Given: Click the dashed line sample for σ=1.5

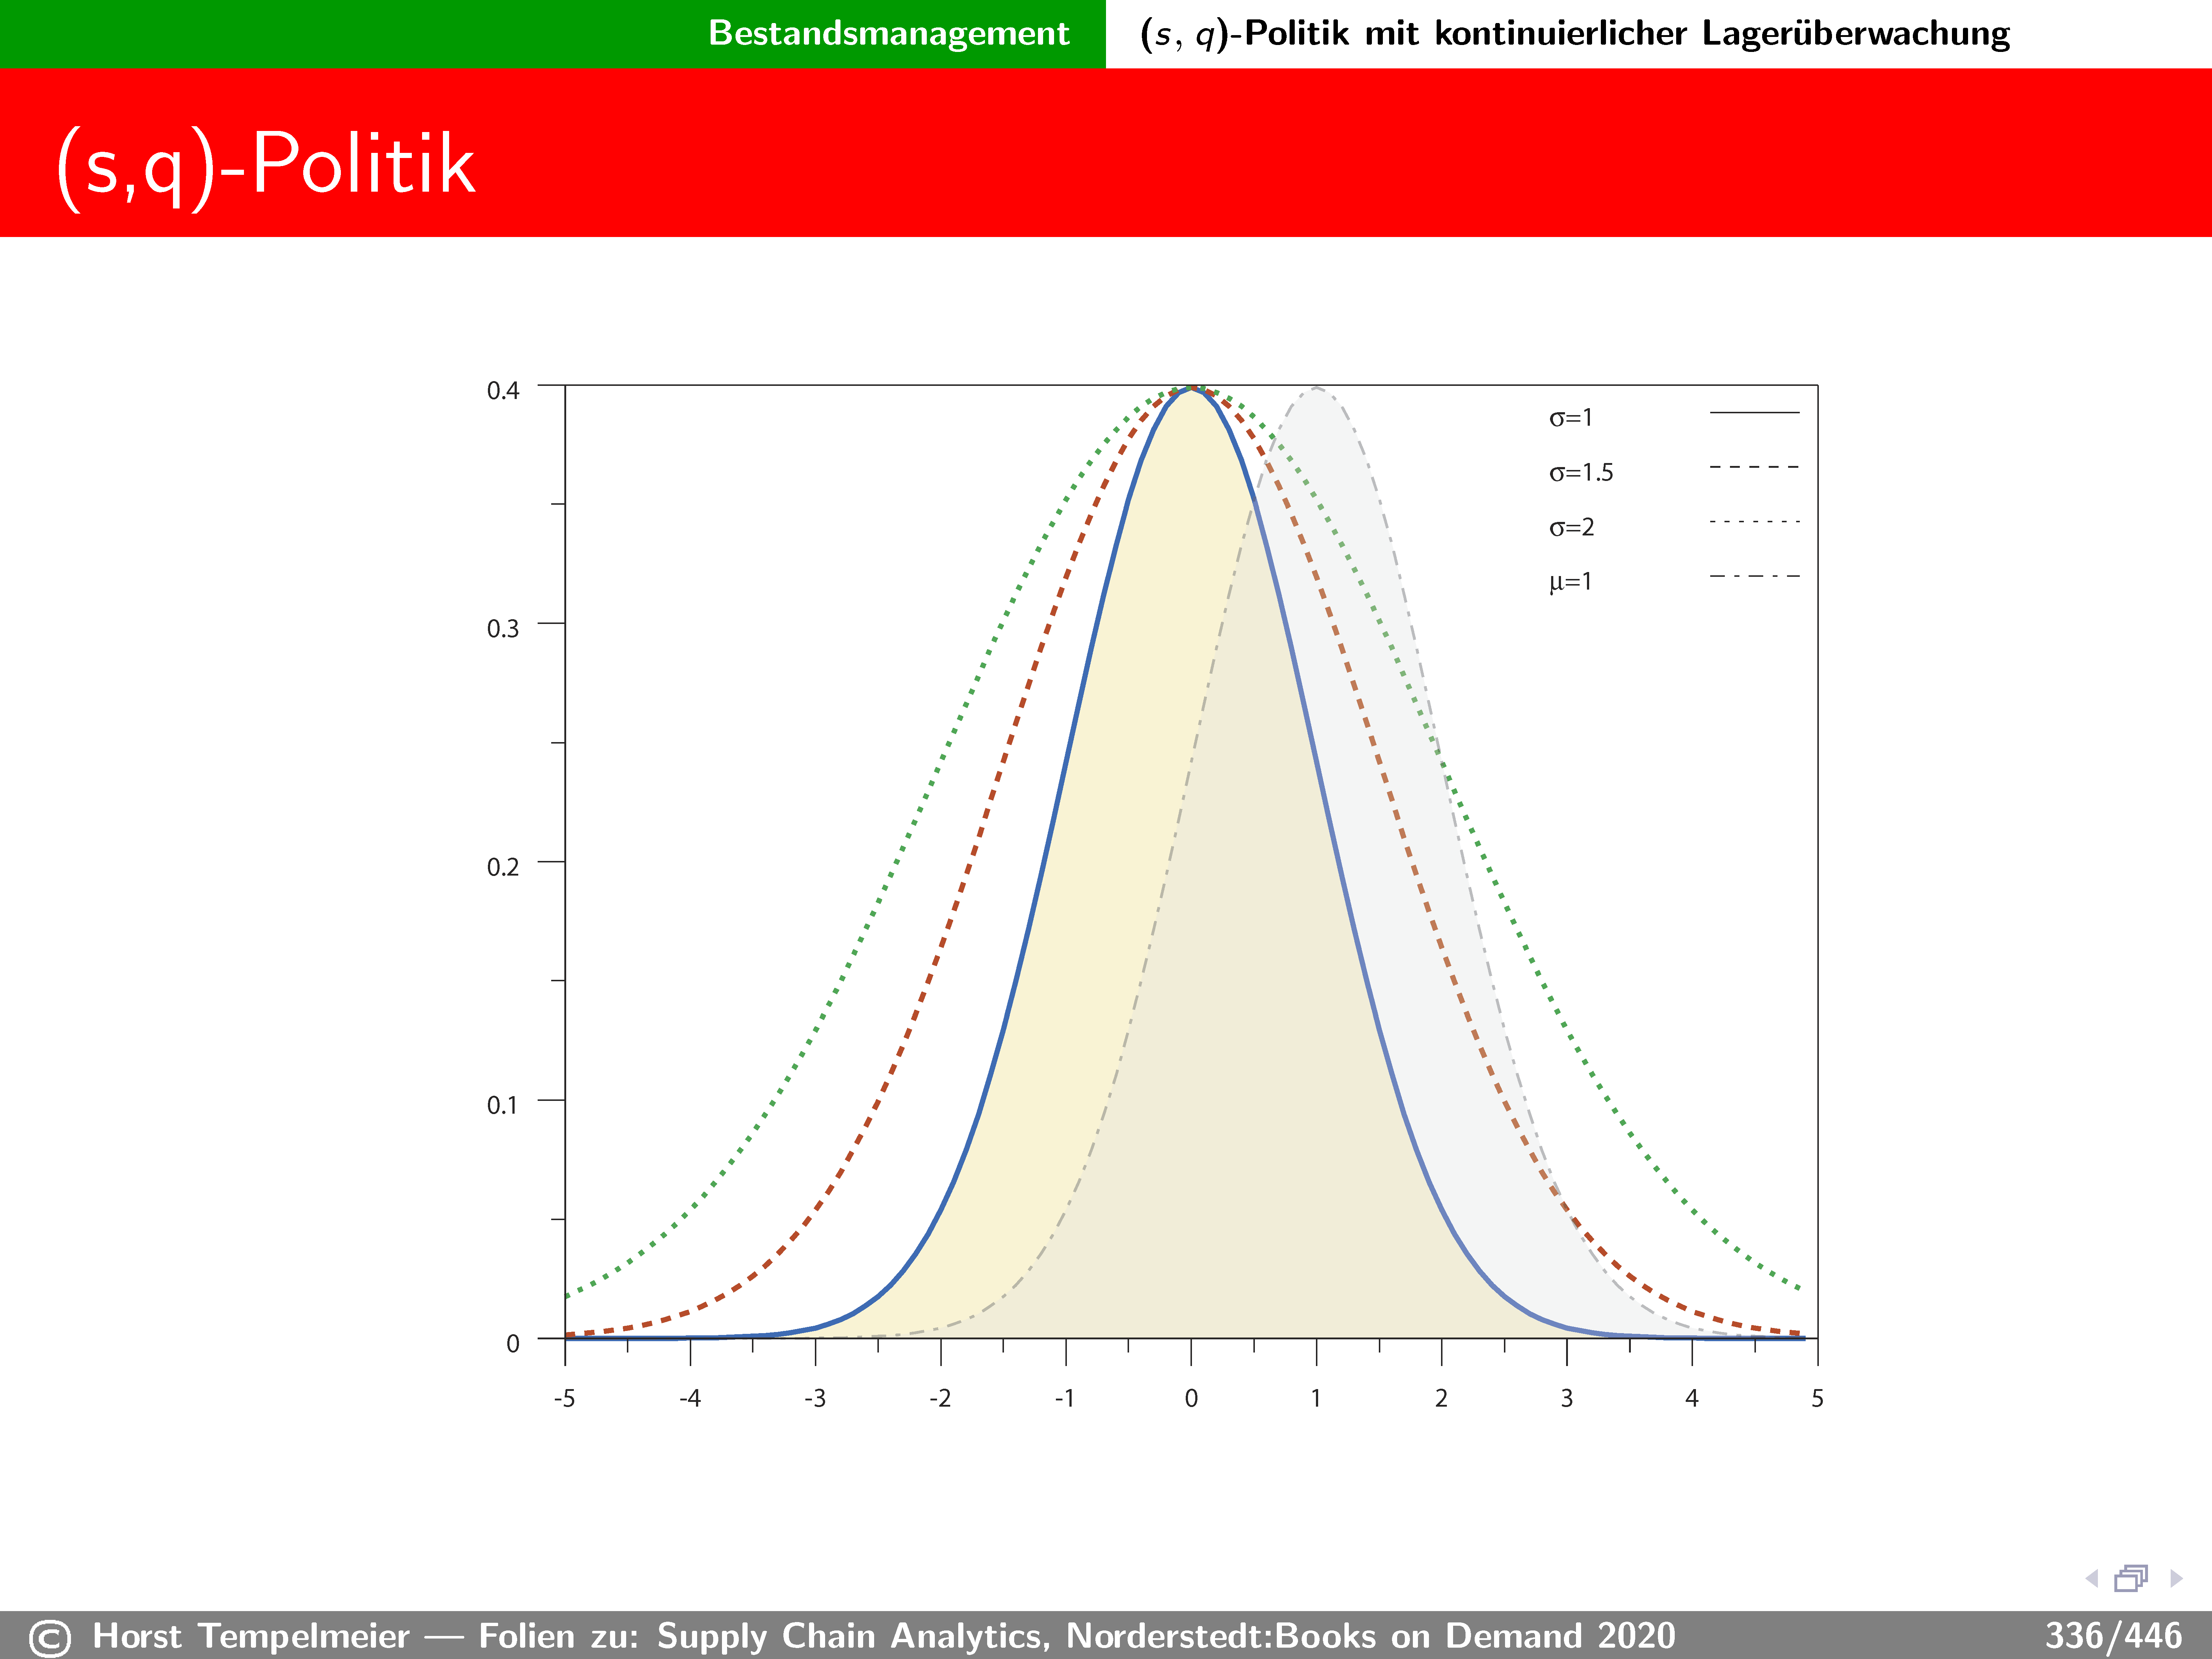Looking at the screenshot, I should 1754,467.
